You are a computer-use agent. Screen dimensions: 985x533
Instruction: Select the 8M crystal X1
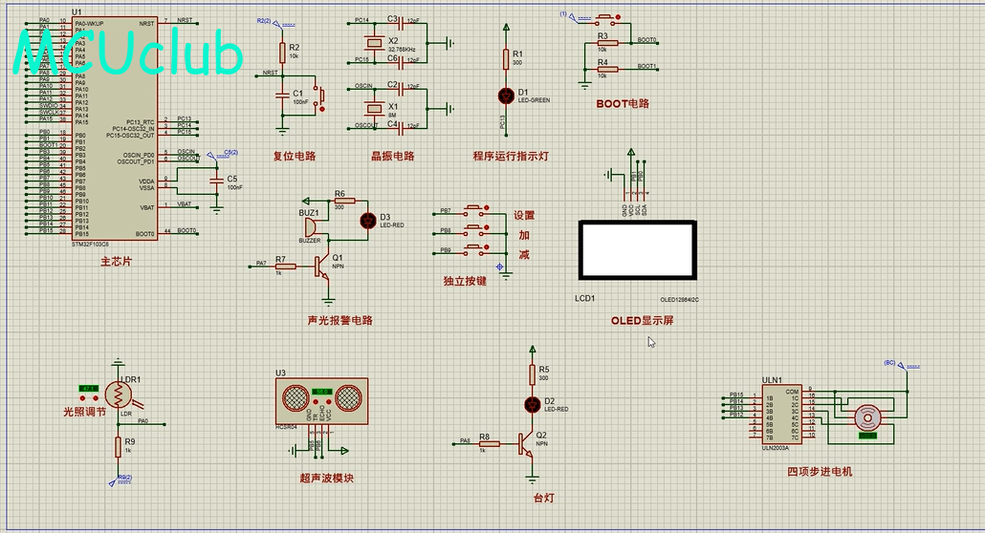click(x=375, y=109)
